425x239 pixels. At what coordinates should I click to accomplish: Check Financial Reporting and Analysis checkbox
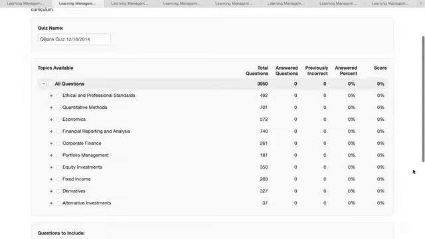(x=58, y=131)
